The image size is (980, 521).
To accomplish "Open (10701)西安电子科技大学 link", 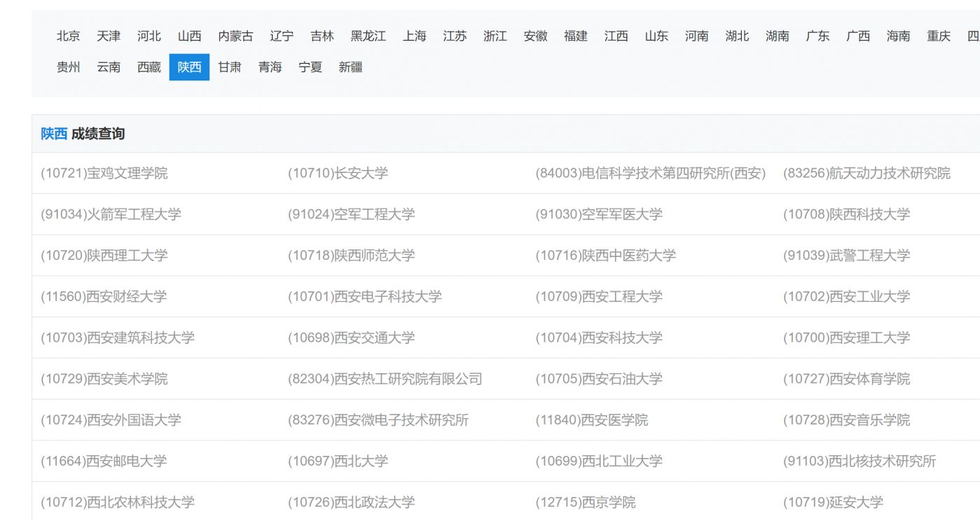I will (365, 297).
